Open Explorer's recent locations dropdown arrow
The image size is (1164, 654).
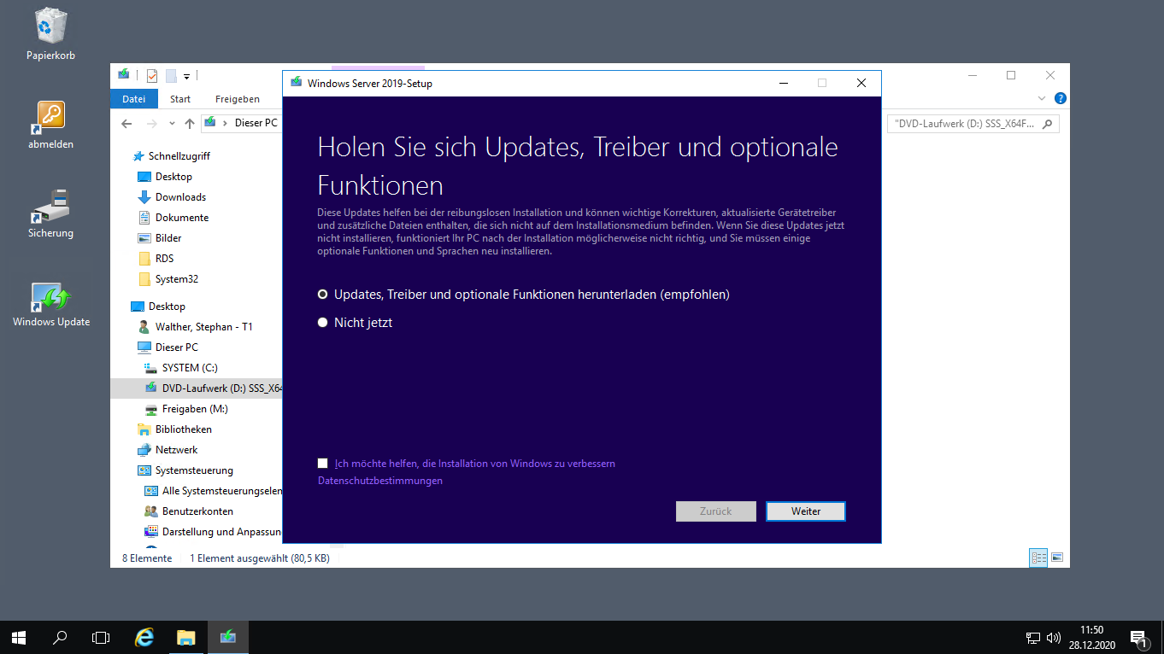[x=172, y=123]
